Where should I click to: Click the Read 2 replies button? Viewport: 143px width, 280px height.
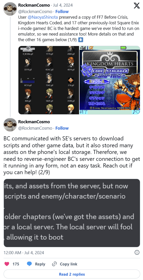pyautogui.click(x=72, y=274)
